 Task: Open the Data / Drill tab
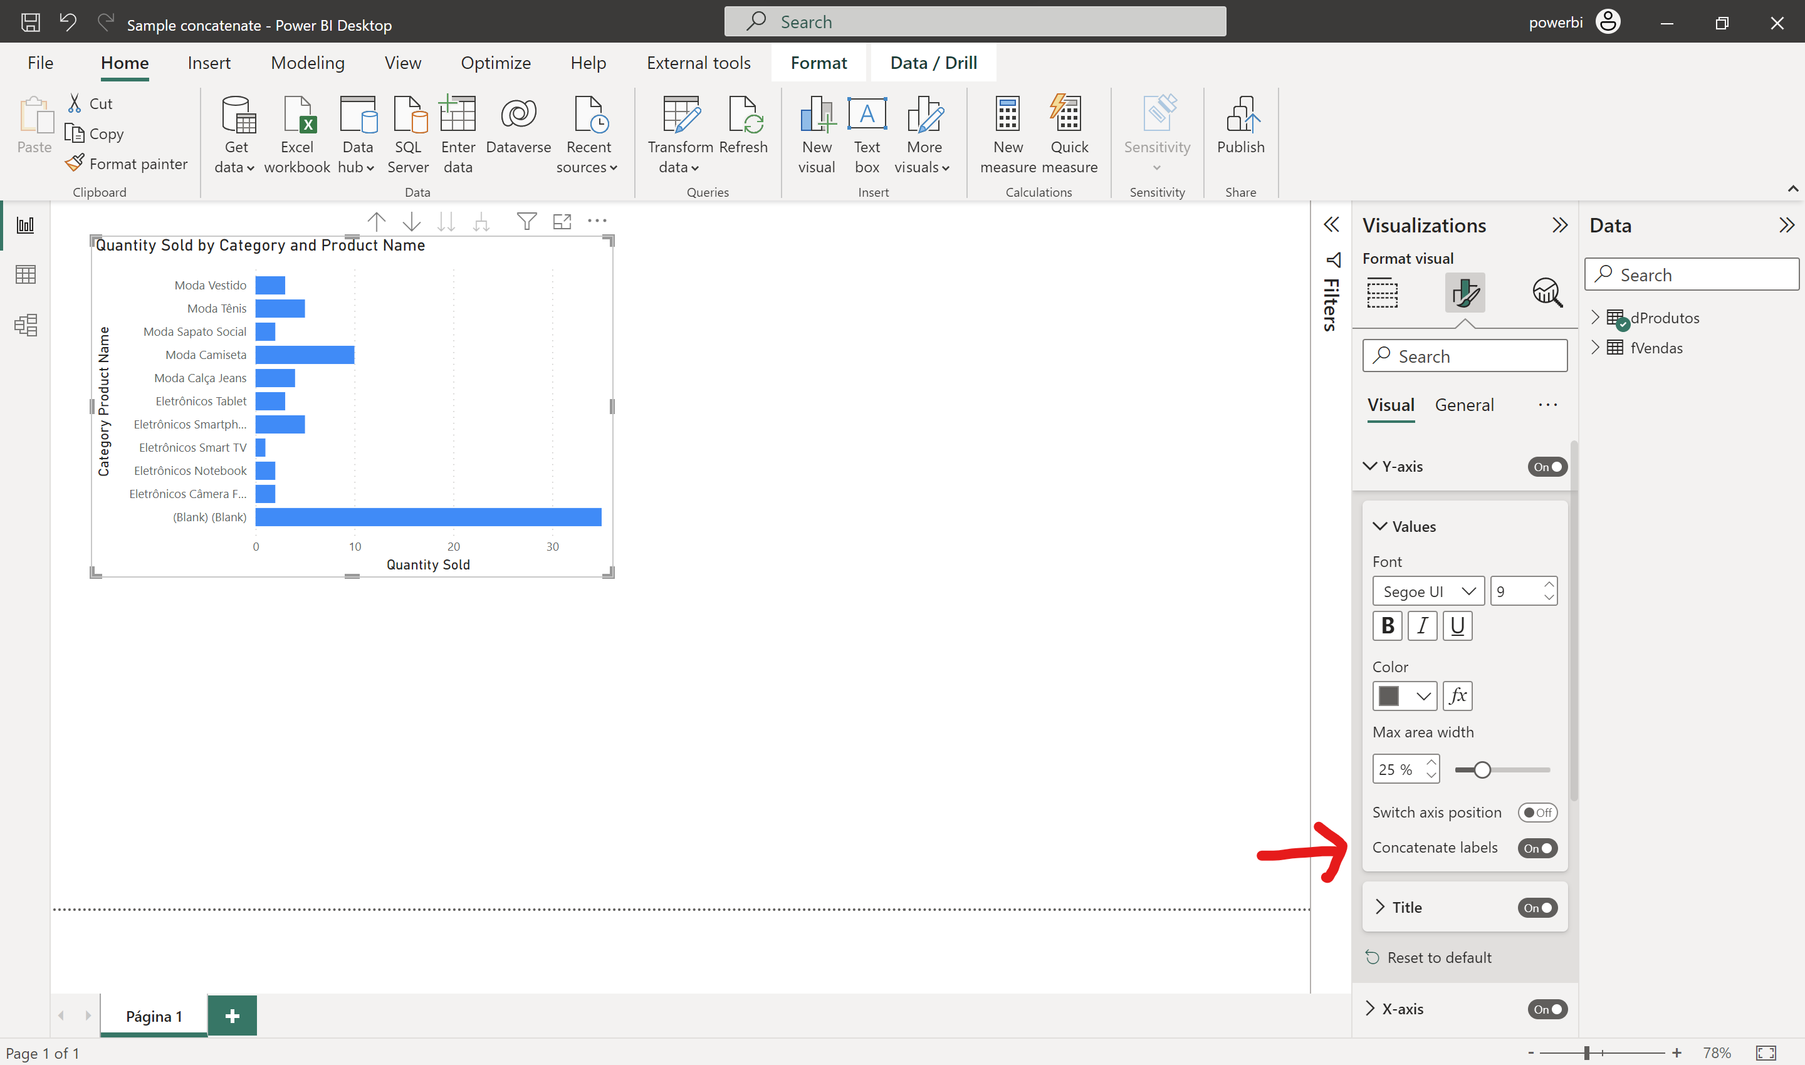pyautogui.click(x=934, y=61)
